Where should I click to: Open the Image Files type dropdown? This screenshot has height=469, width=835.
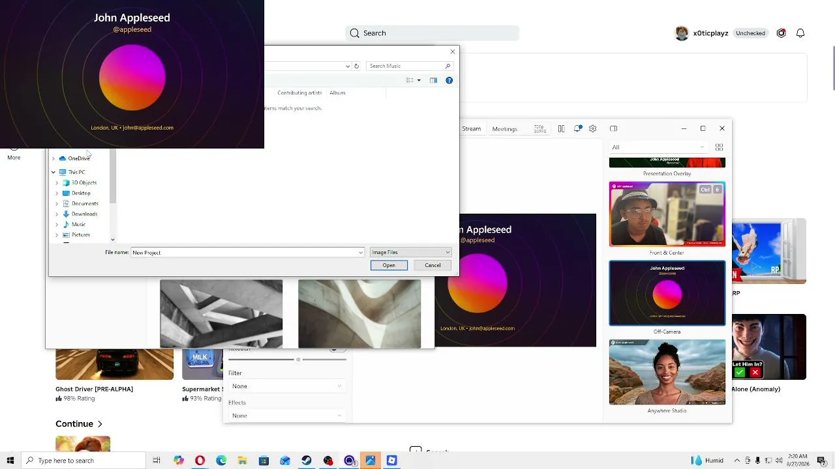(x=410, y=252)
